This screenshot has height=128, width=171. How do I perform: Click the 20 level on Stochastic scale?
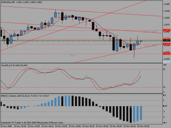tap(164, 87)
